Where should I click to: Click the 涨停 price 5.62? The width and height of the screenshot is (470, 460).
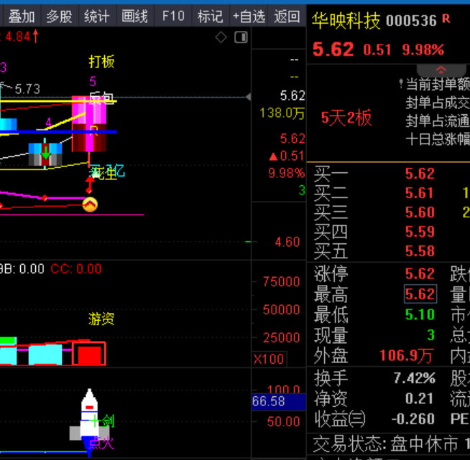pos(420,274)
